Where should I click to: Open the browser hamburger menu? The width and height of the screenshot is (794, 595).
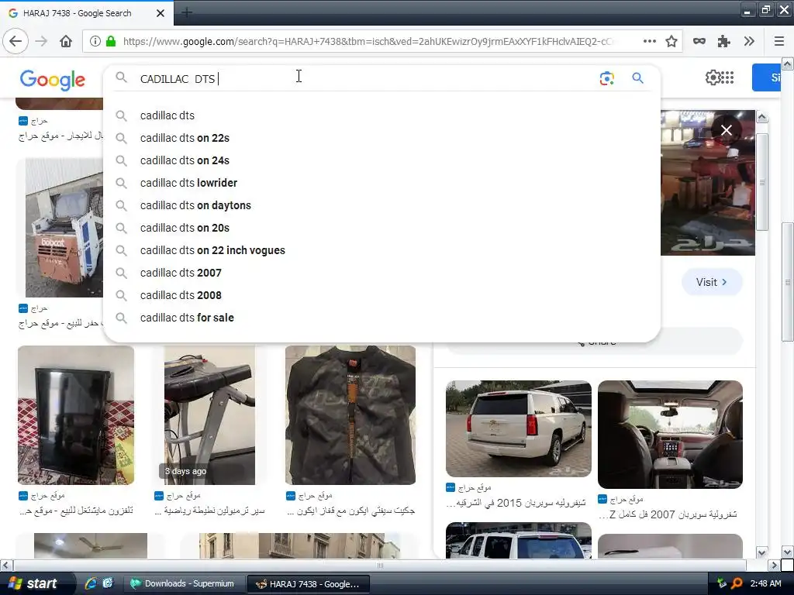tap(779, 41)
